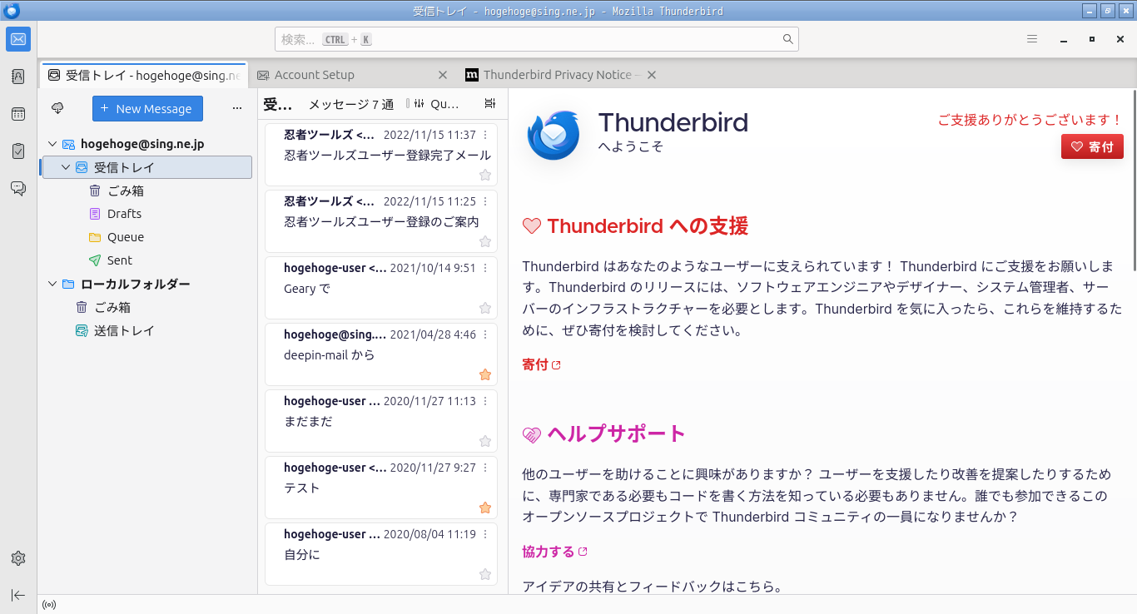The height and width of the screenshot is (614, 1137).
Task: Open the Calendar space
Action: click(18, 114)
